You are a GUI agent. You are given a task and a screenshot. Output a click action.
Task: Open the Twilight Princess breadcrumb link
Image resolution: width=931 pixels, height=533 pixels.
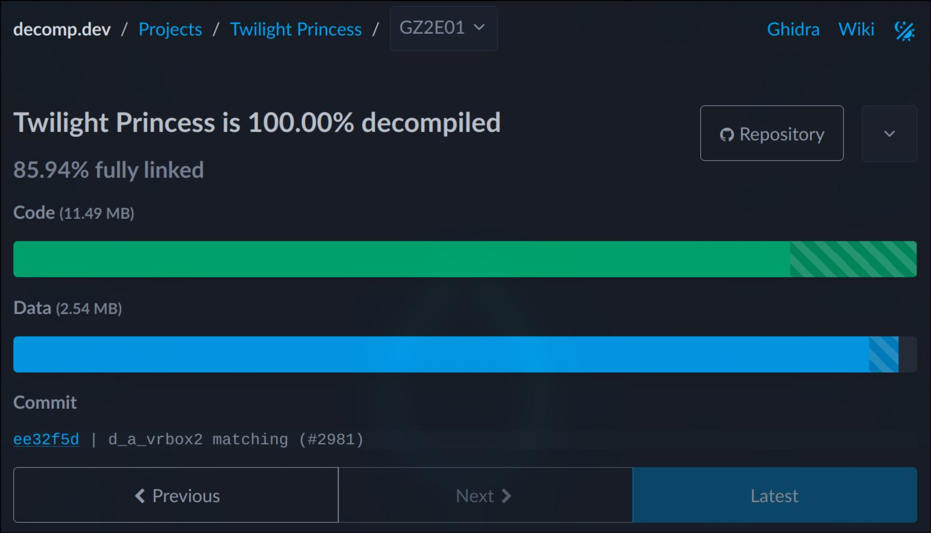[296, 29]
